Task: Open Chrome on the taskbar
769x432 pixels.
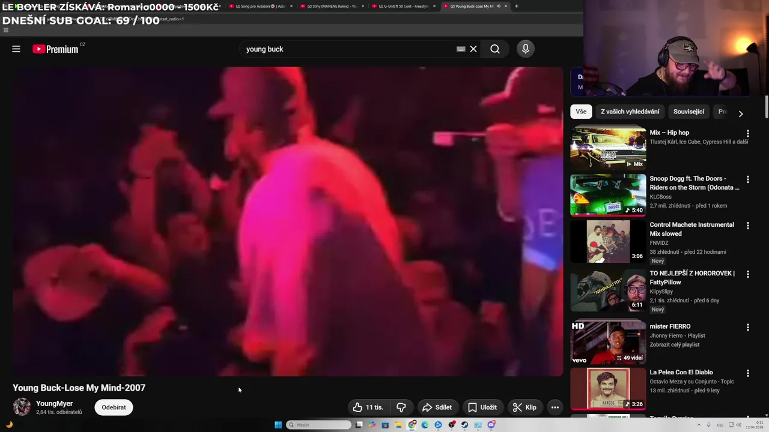Action: (x=412, y=425)
